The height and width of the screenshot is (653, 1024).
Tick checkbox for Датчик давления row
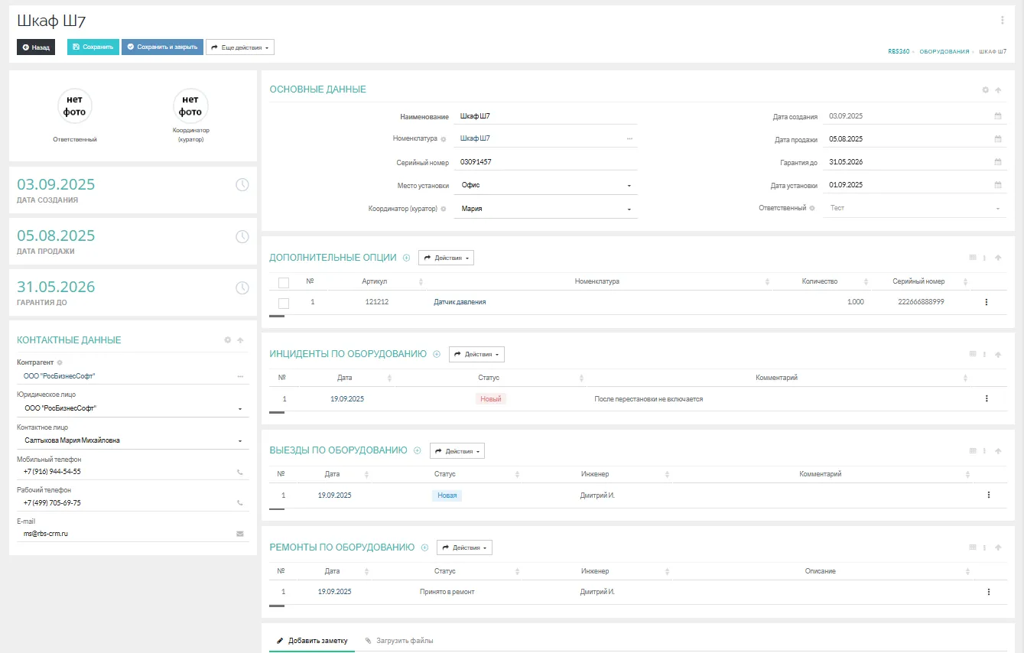coord(284,303)
